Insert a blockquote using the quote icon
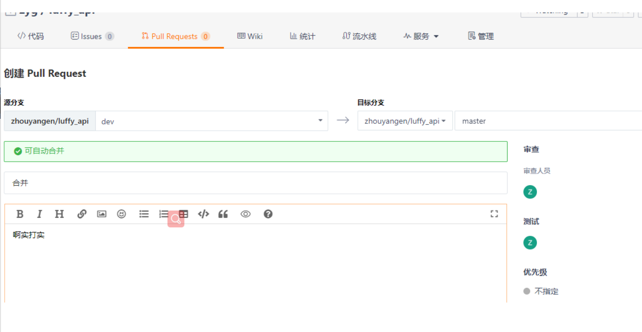The image size is (642, 332). click(223, 214)
